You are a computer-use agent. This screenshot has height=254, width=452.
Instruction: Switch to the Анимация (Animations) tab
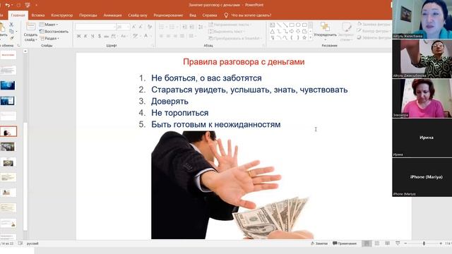coord(112,16)
